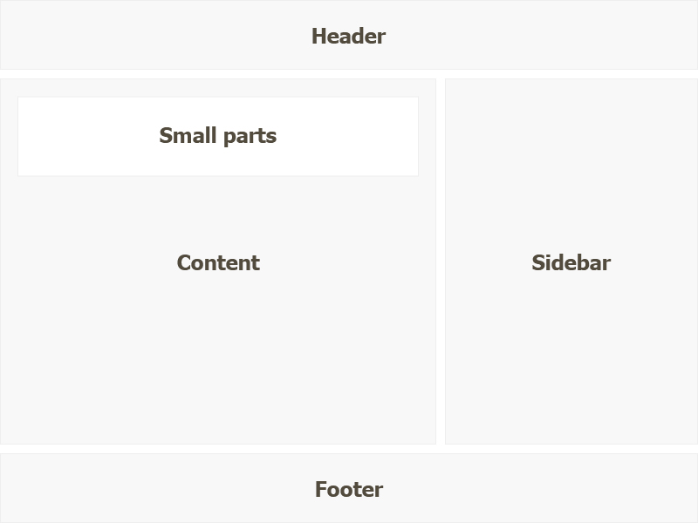Click the white gap between Header and Content
The height and width of the screenshot is (523, 698).
349,74
